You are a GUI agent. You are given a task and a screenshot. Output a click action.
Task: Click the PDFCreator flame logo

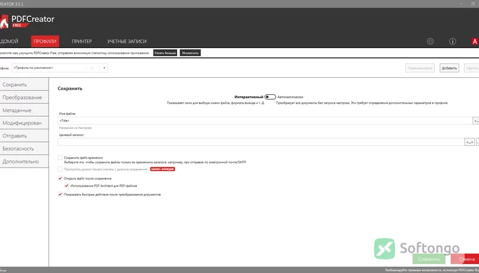tap(4, 22)
